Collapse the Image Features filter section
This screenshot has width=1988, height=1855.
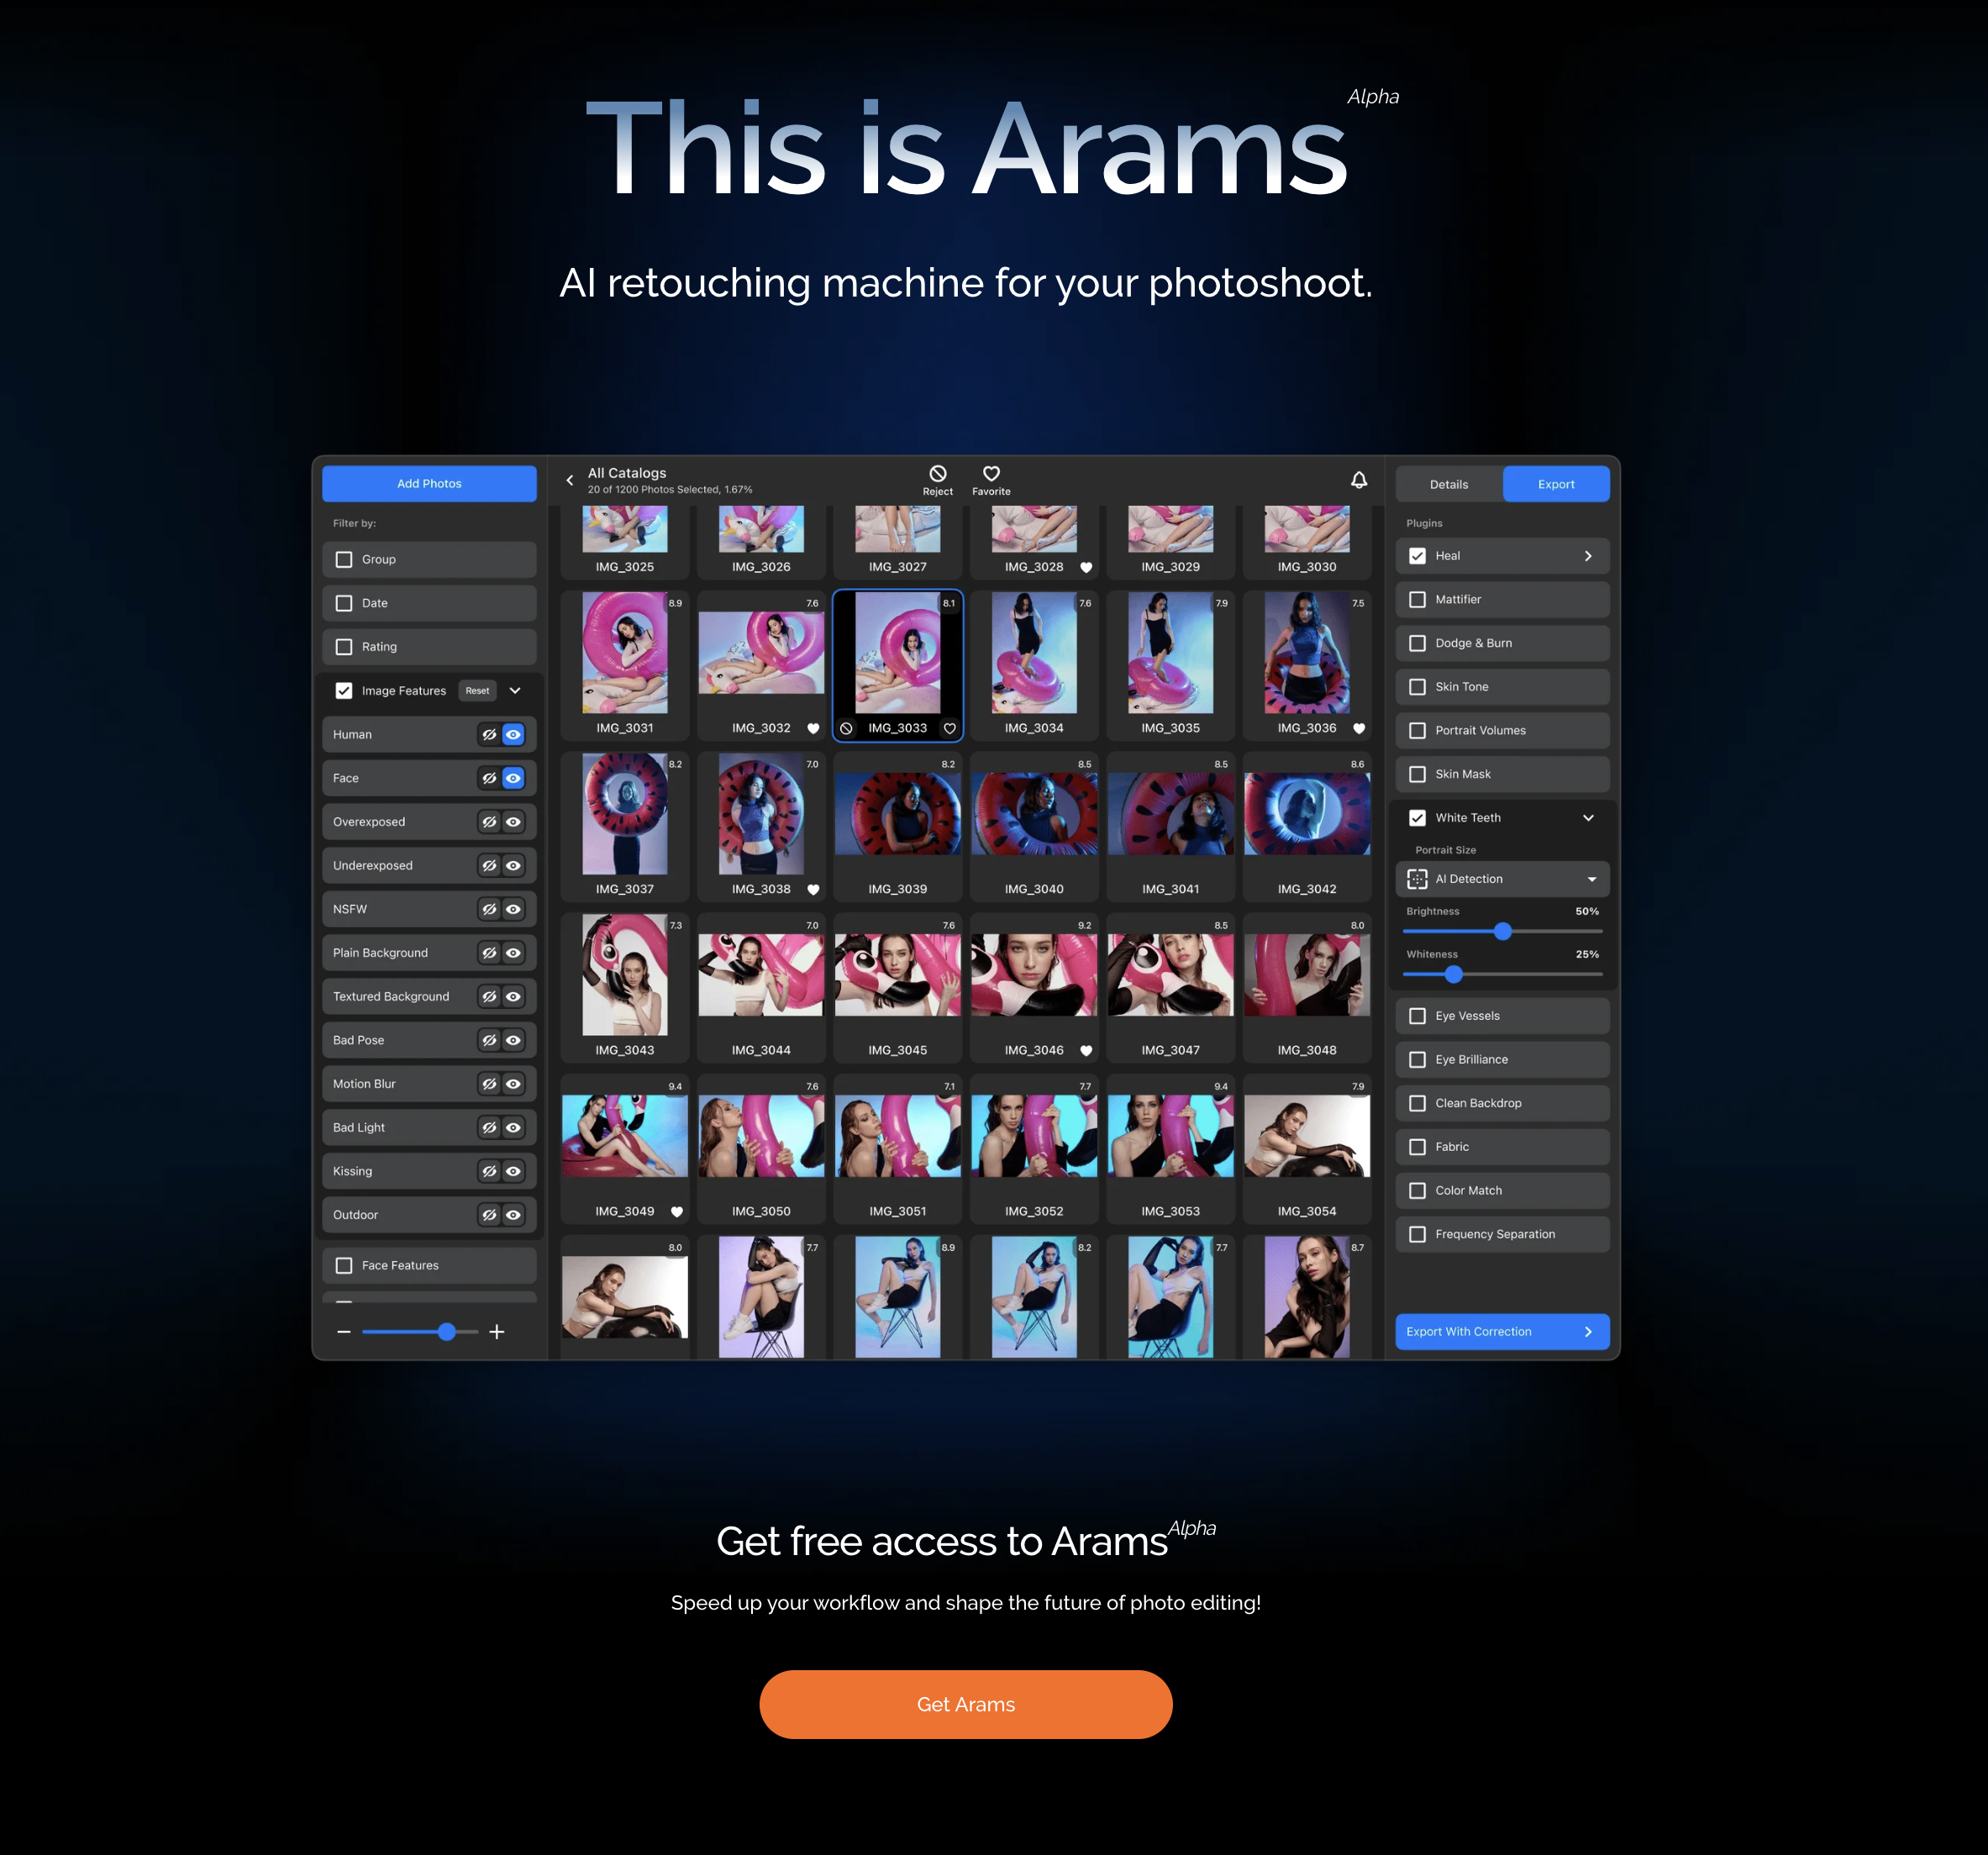point(515,691)
